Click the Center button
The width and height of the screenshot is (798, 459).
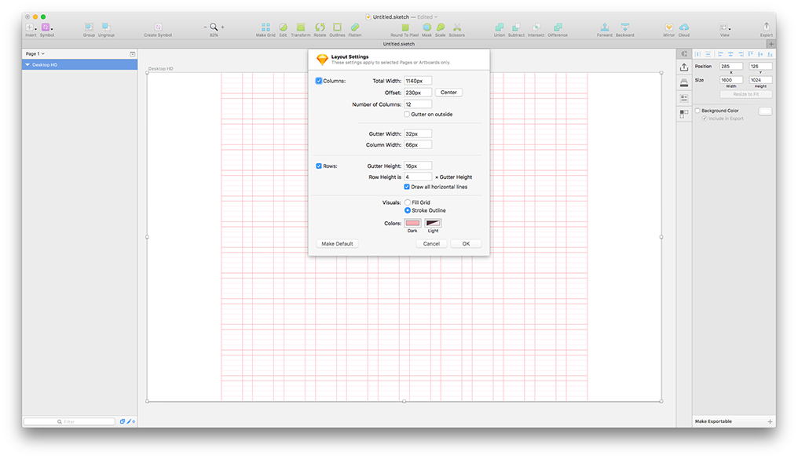(448, 93)
